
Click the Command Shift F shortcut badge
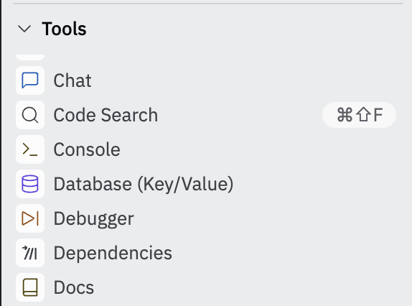pos(359,115)
